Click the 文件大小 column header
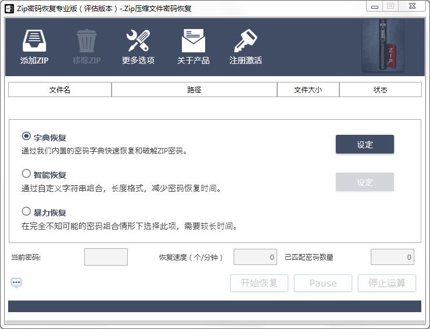The width and height of the screenshot is (430, 329). pos(308,90)
